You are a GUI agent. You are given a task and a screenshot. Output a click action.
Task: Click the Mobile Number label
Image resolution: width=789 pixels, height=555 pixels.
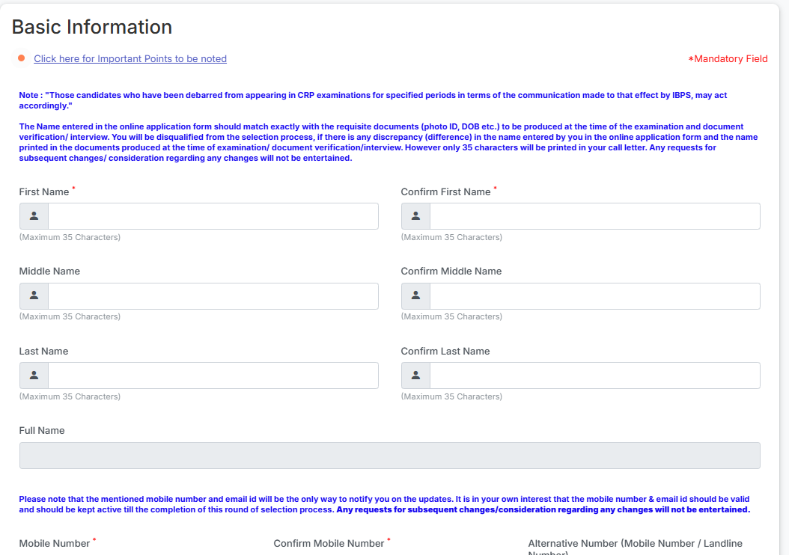(55, 544)
